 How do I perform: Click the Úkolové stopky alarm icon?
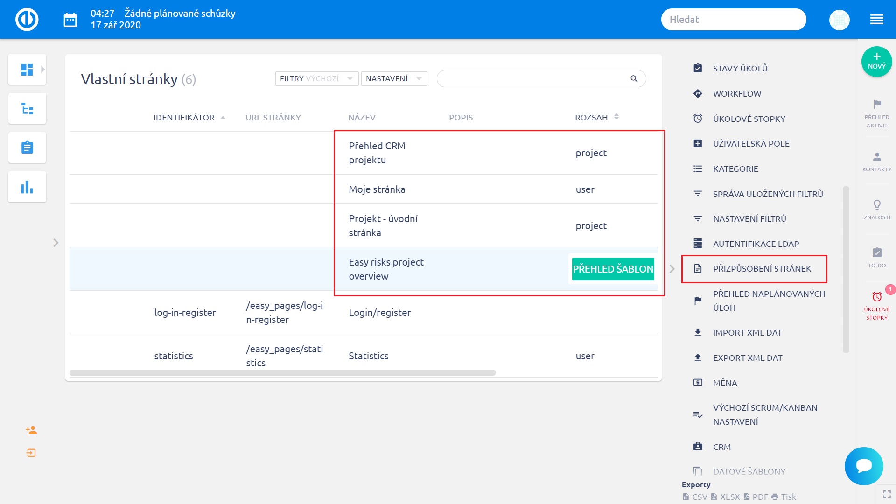pos(877,297)
